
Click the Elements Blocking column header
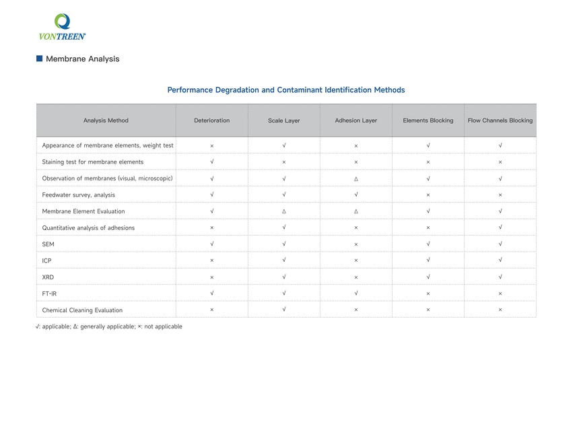[x=428, y=120]
